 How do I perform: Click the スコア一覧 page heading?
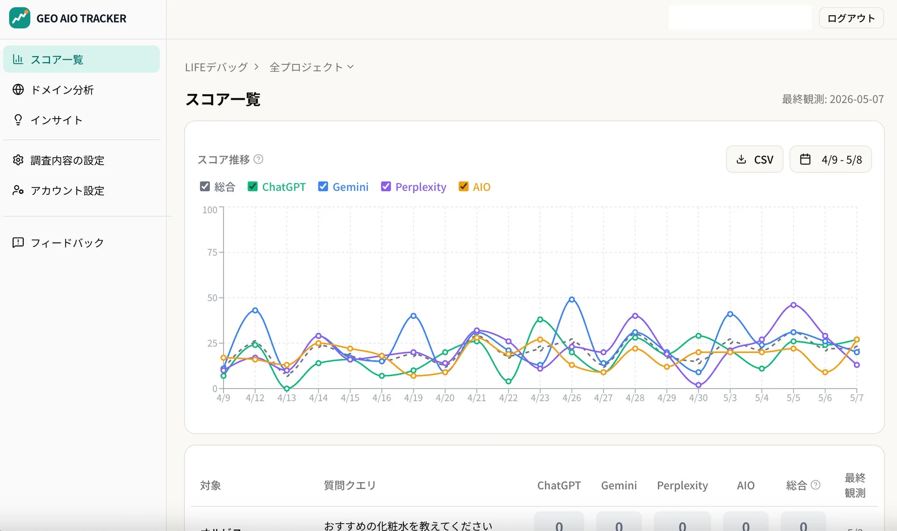[x=223, y=99]
